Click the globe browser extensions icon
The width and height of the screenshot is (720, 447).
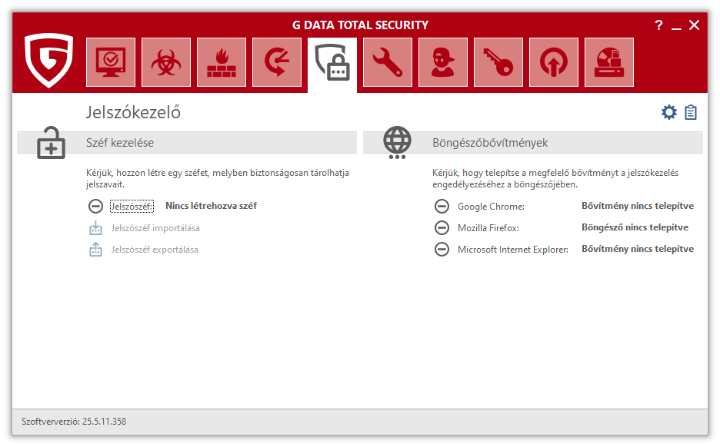(397, 143)
